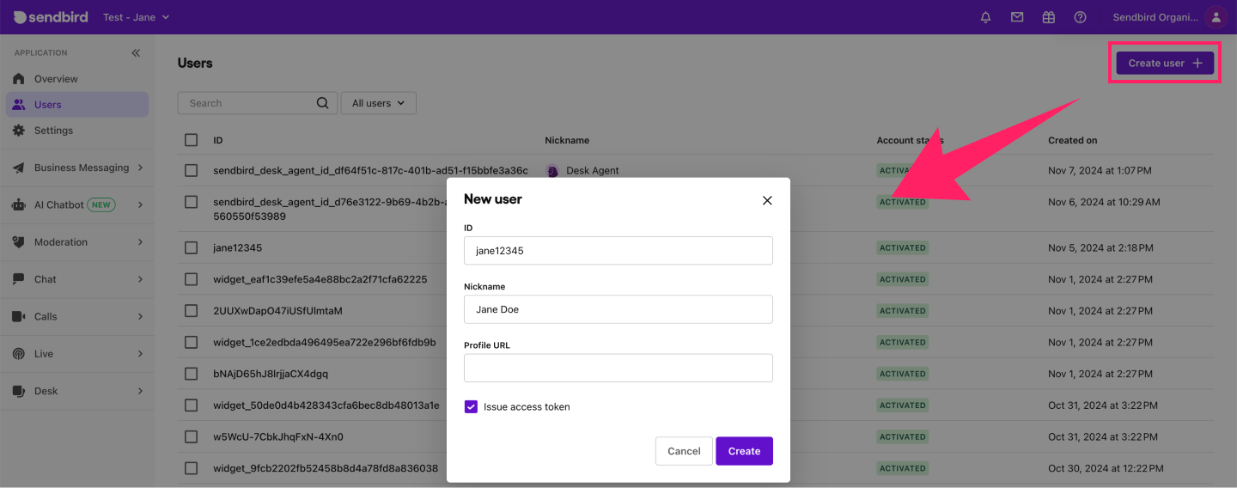Open the help question mark icon
This screenshot has width=1237, height=488.
click(x=1080, y=17)
